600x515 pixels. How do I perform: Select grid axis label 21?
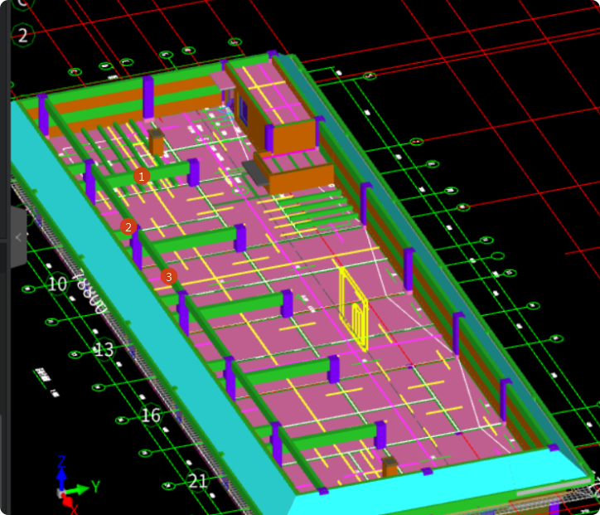[197, 481]
